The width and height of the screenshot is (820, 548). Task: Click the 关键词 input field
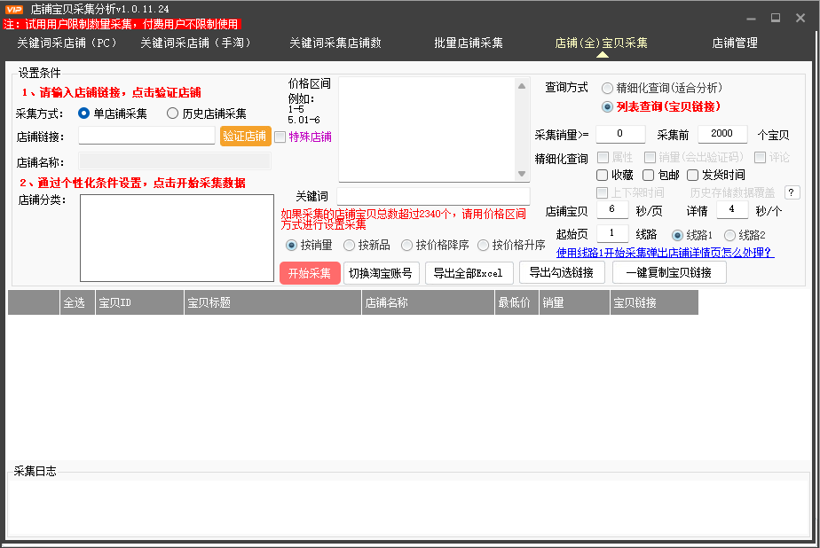pos(433,196)
